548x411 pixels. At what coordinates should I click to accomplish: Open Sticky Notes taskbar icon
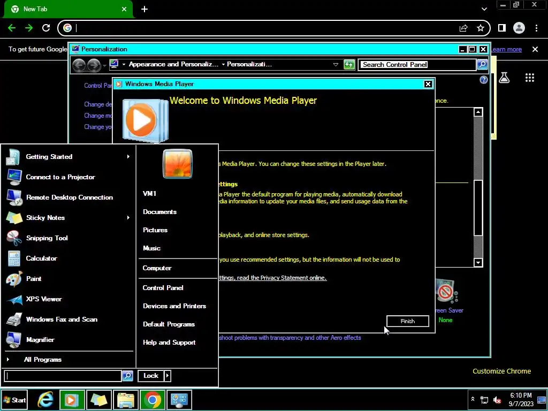click(x=98, y=400)
